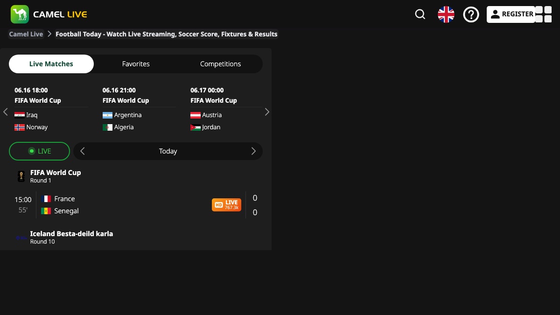Click the Jordan flag icon
Screen dimensions: 560x315
pyautogui.click(x=196, y=127)
